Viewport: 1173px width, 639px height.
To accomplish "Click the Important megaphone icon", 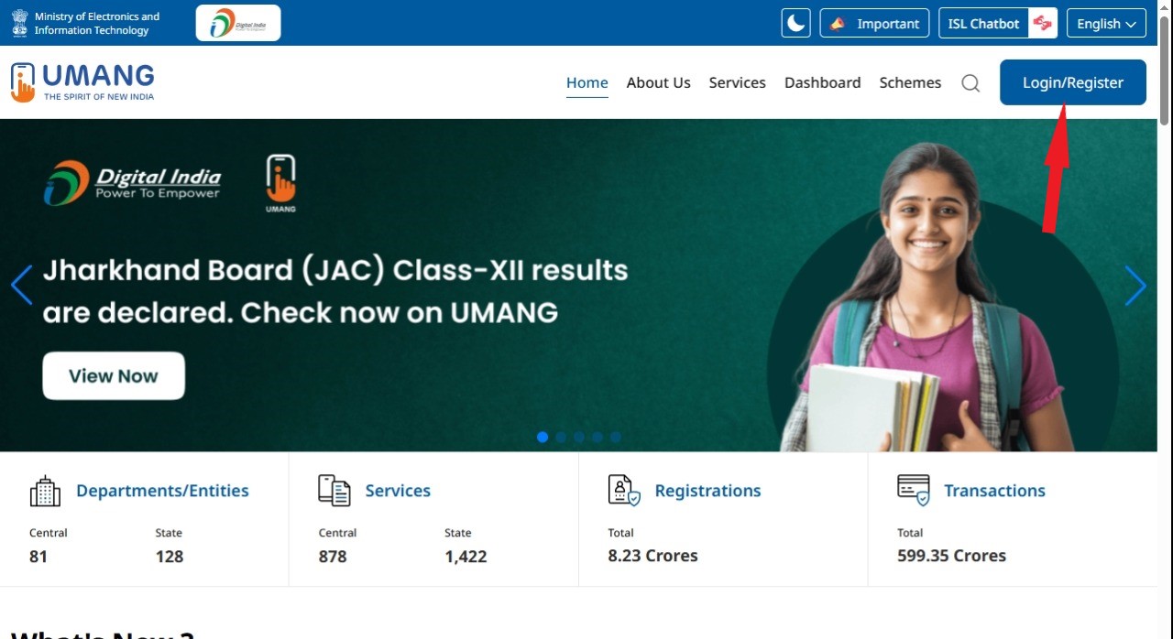I will 837,24.
